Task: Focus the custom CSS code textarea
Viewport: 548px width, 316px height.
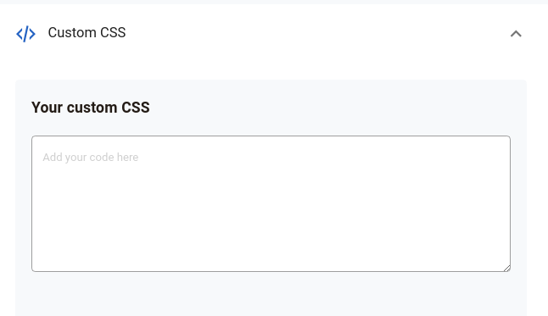Action: pos(271,203)
